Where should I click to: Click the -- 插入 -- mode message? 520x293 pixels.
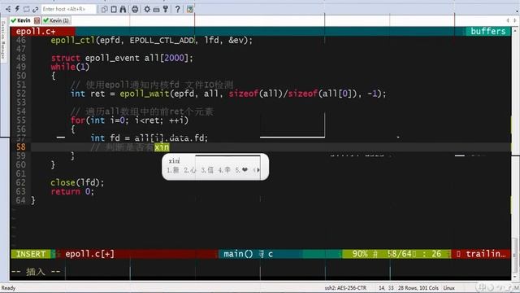point(36,272)
